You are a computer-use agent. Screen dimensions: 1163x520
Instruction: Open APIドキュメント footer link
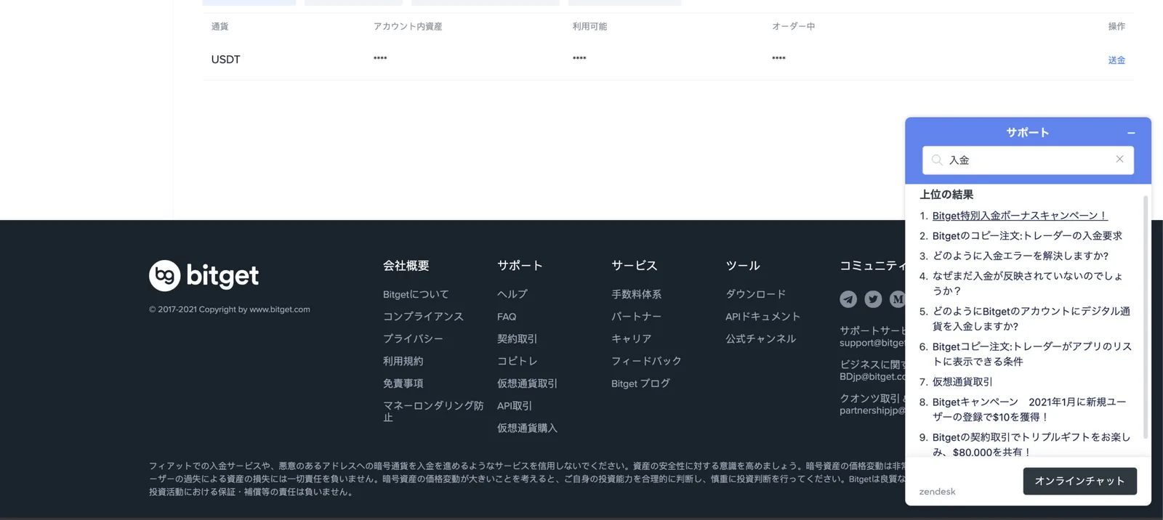tap(762, 317)
